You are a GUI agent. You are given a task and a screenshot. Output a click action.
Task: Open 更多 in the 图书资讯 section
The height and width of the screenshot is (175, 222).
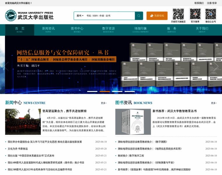point(214,103)
